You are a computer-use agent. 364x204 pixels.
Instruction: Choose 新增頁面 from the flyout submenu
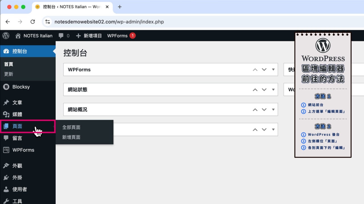tap(71, 137)
